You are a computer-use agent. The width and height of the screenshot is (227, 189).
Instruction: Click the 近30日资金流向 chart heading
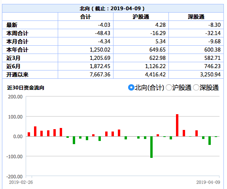pyautogui.click(x=26, y=88)
